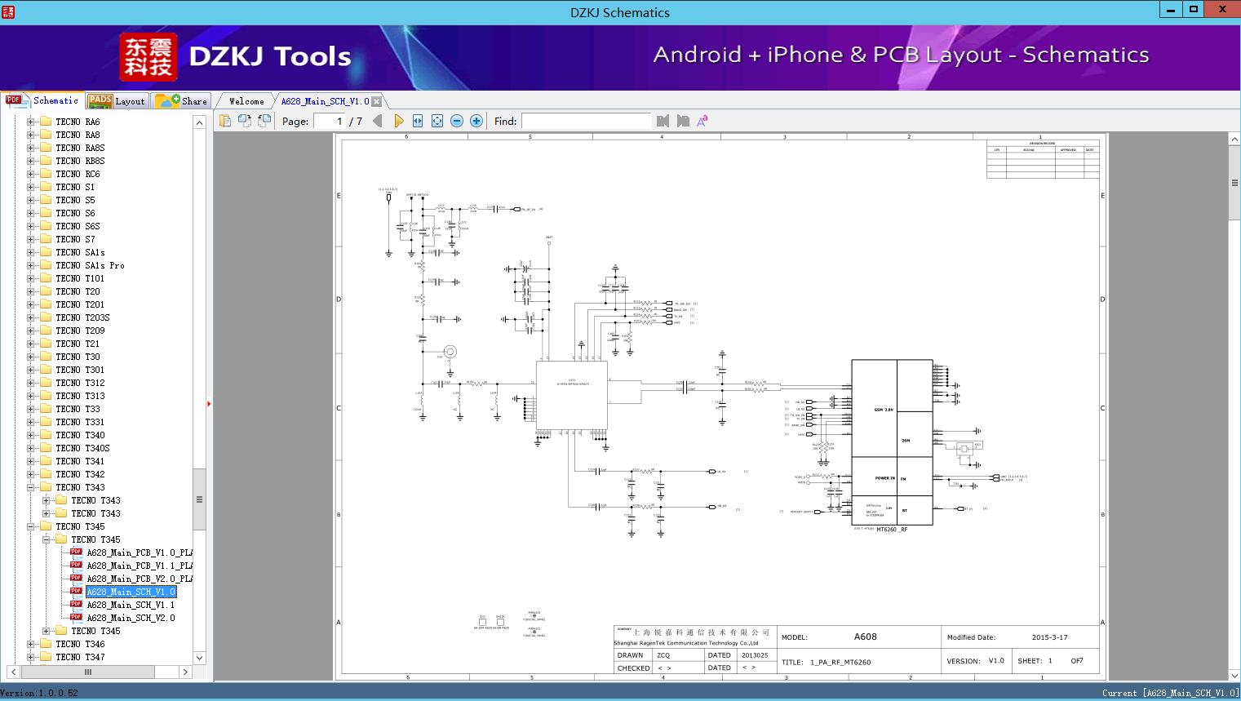Image resolution: width=1241 pixels, height=701 pixels.
Task: Open the Share tab
Action: [x=181, y=100]
